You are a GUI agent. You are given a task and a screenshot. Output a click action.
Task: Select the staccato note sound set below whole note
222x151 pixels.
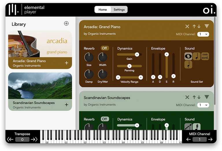click(x=188, y=64)
